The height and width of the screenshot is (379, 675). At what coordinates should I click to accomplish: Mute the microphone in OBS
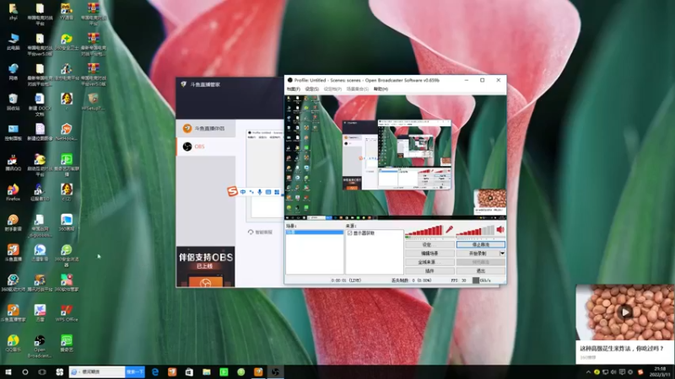(x=449, y=230)
